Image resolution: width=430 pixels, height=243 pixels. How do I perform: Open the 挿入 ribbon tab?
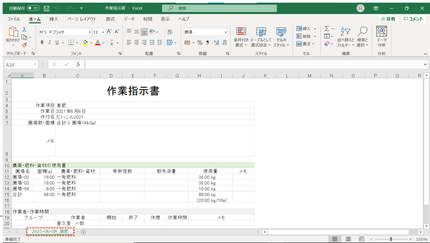pyautogui.click(x=54, y=19)
